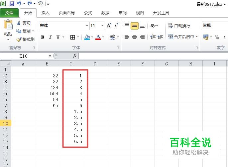Image resolution: width=228 pixels, height=167 pixels.
Task: Switch to the 视图 tab
Action: [x=140, y=13]
